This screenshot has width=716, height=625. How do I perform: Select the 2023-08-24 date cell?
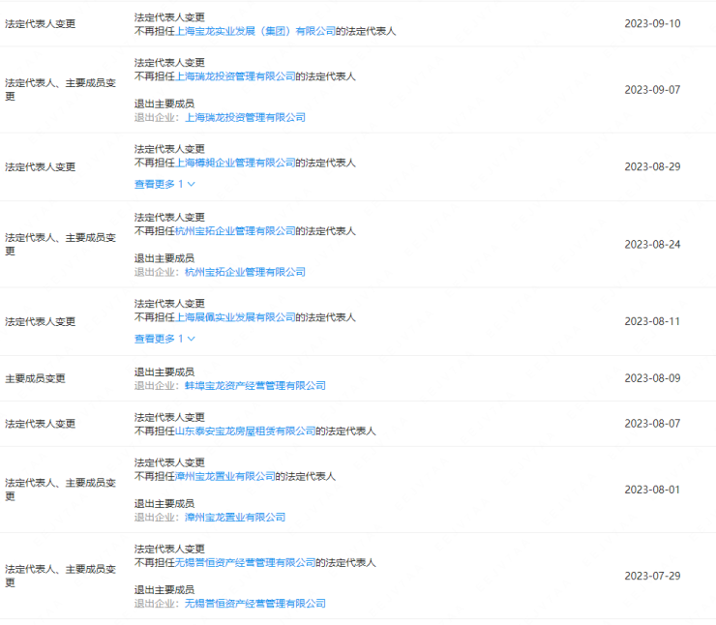652,245
